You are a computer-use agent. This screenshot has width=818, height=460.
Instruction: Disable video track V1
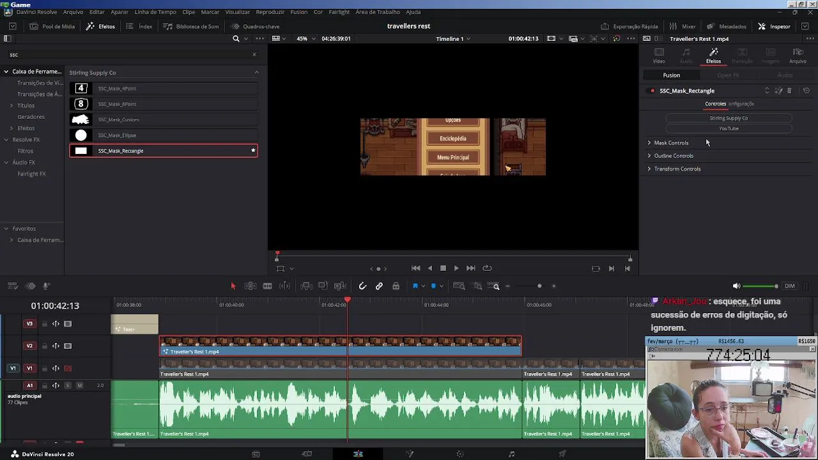[x=68, y=368]
